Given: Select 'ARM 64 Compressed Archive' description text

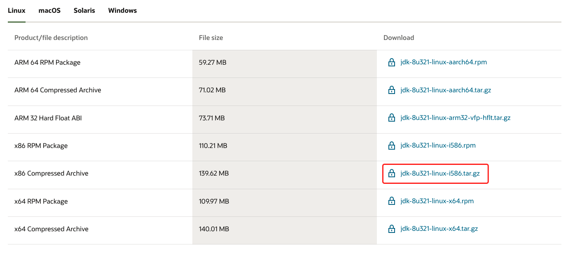Looking at the screenshot, I should coord(58,90).
